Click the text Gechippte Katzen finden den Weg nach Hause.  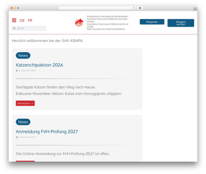click(56, 87)
